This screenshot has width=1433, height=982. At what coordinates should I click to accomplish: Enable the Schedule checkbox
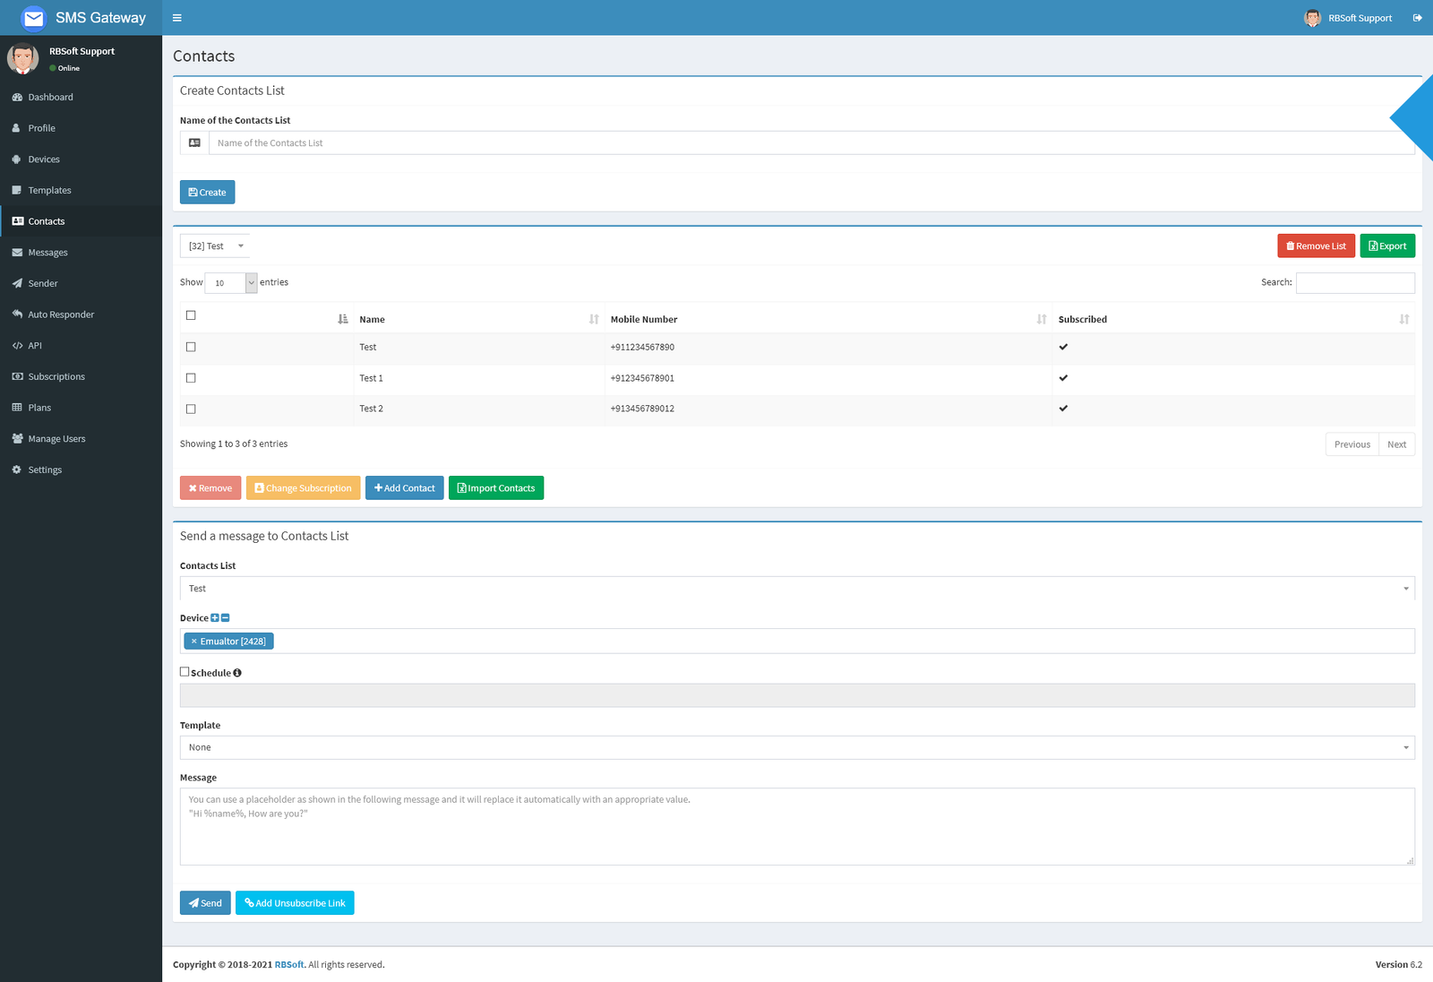pos(184,672)
